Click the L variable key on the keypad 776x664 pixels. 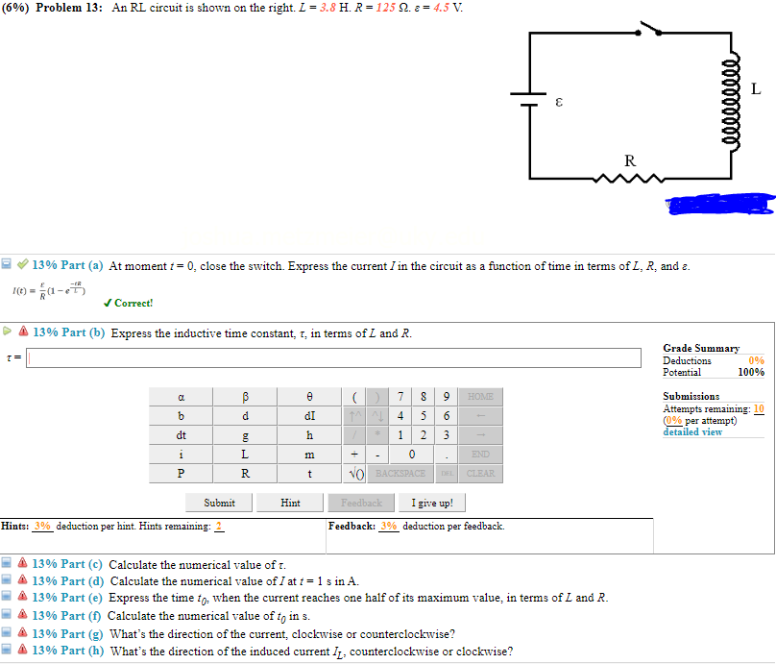244,454
